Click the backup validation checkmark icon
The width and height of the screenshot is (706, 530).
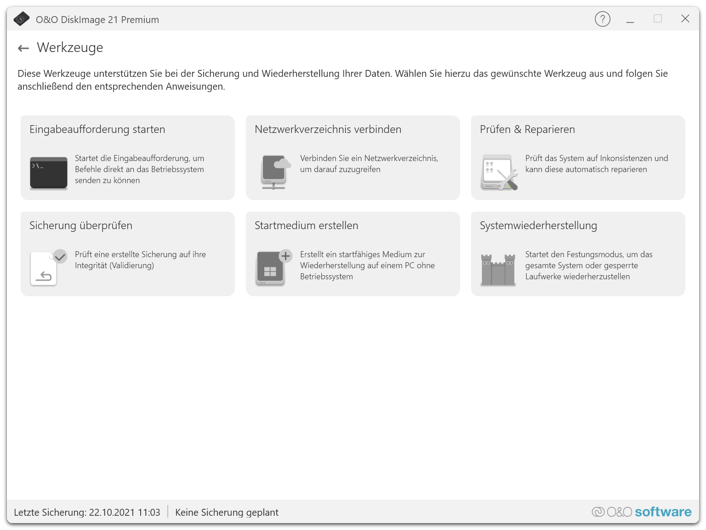(48, 268)
